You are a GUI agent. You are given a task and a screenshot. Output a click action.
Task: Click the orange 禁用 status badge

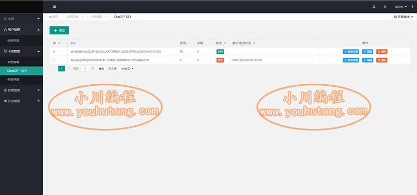coord(220,60)
